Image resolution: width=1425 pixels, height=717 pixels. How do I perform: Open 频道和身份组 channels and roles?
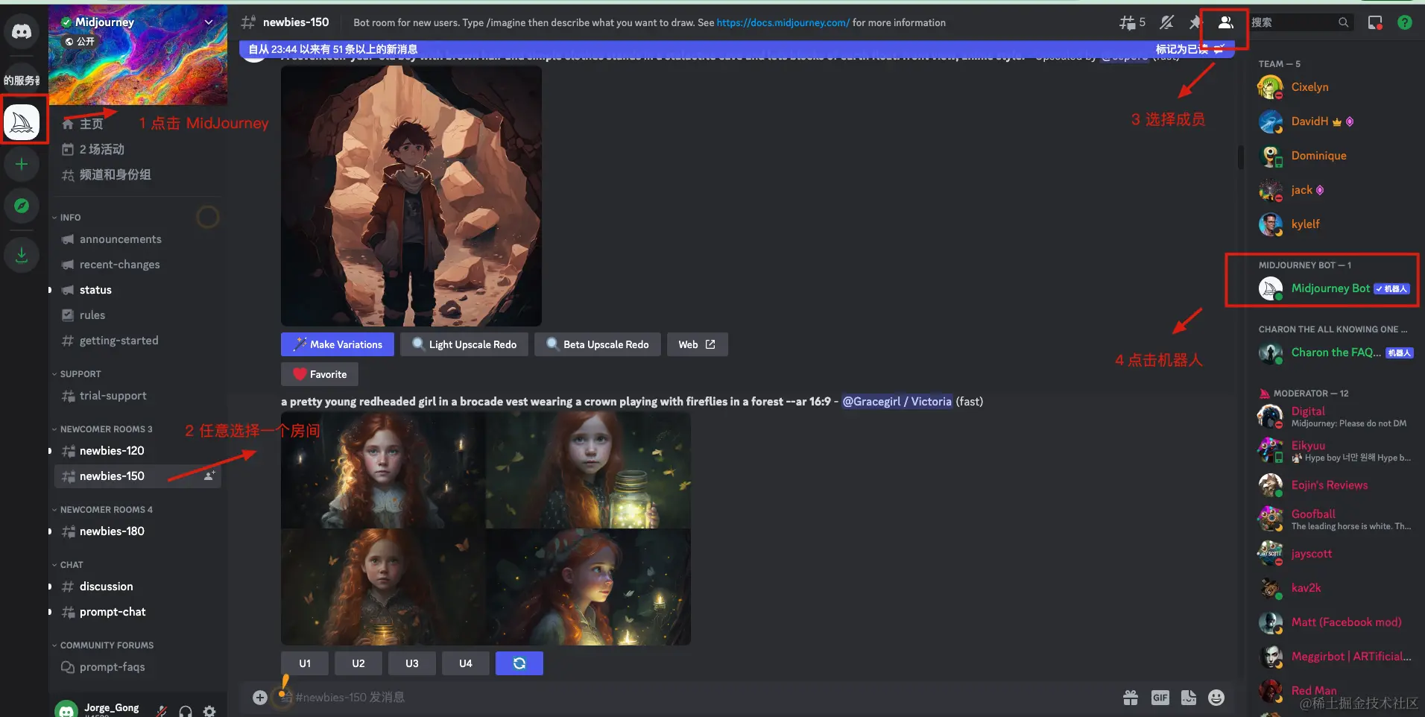pyautogui.click(x=138, y=174)
